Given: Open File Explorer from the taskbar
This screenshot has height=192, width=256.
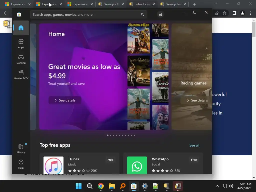Looking at the screenshot, I should point(112,186).
